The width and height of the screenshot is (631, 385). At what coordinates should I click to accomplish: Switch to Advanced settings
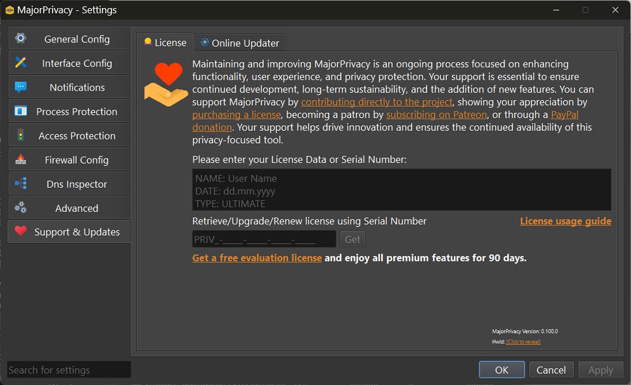pyautogui.click(x=69, y=208)
